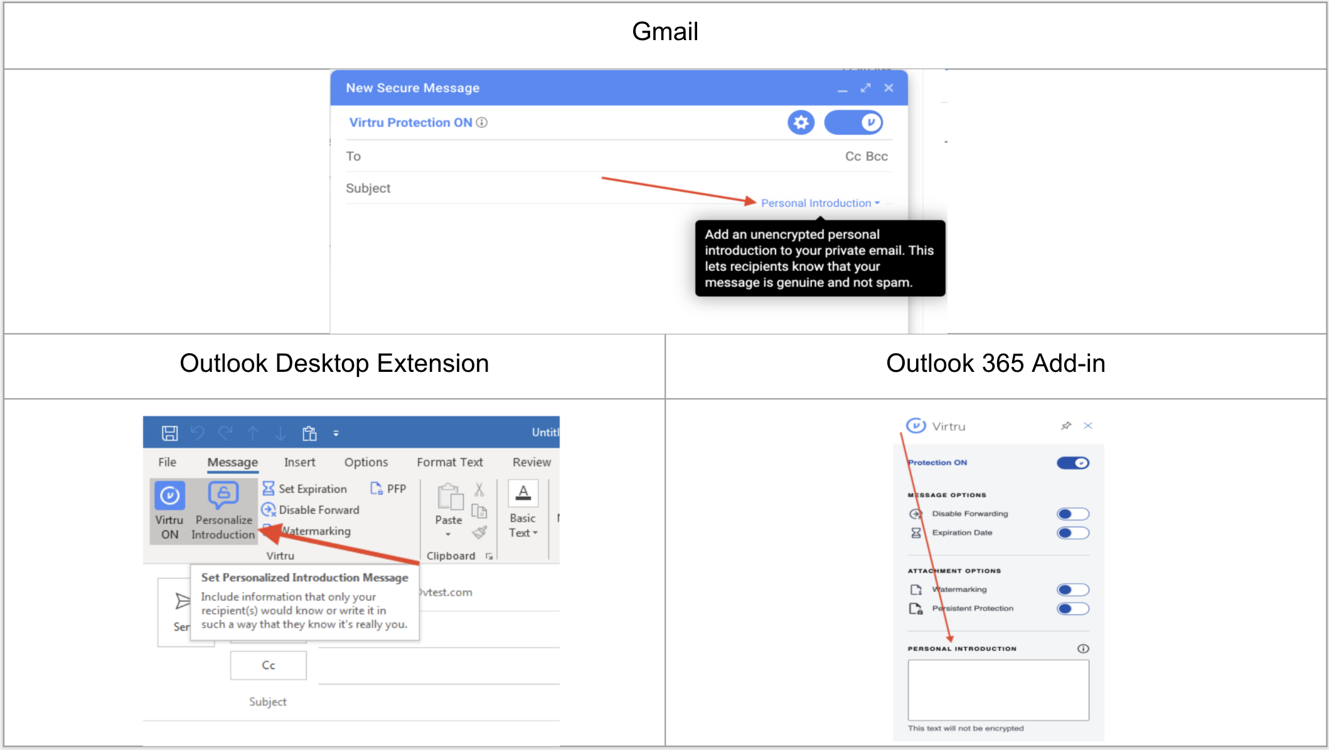This screenshot has height=750, width=1329.
Task: Toggle Virtru Protection switch in Gmail compose
Action: [853, 122]
